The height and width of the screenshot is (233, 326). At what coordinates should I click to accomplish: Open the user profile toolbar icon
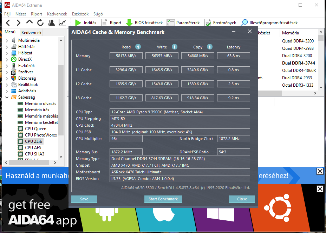coord(51,23)
